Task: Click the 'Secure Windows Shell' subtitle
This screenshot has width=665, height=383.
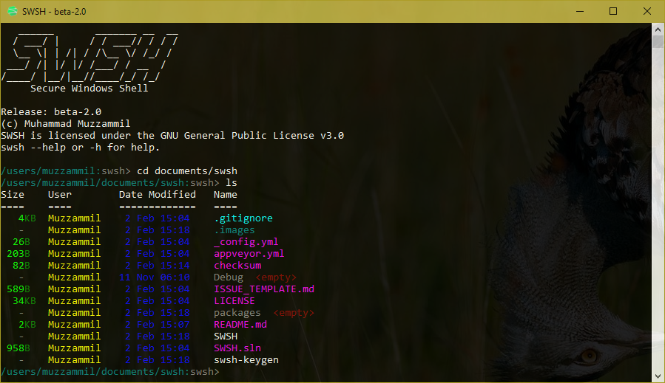Action: click(89, 89)
